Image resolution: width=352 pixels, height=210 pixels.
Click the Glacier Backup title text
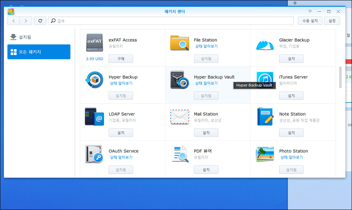pyautogui.click(x=294, y=40)
